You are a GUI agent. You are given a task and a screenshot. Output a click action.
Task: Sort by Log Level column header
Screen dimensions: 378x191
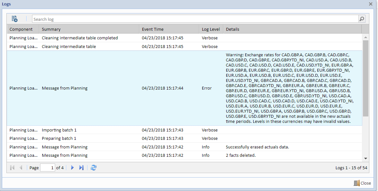click(x=211, y=29)
